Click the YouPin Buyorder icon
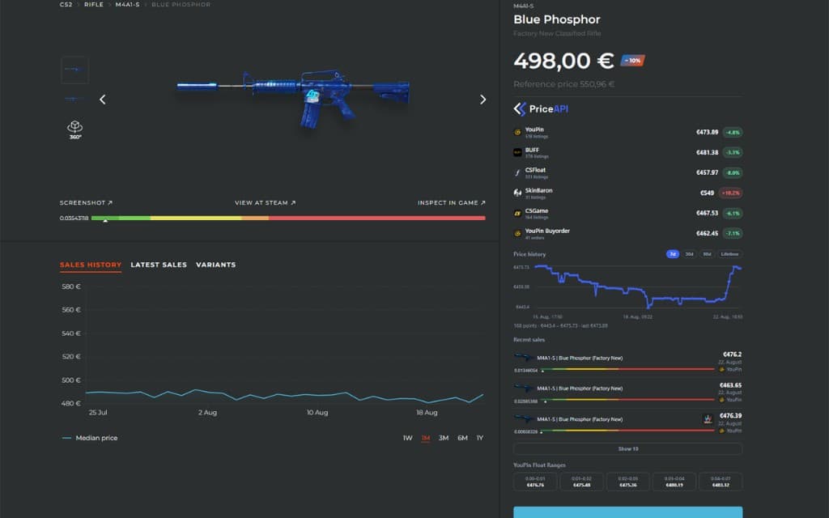The width and height of the screenshot is (829, 518). pyautogui.click(x=517, y=233)
